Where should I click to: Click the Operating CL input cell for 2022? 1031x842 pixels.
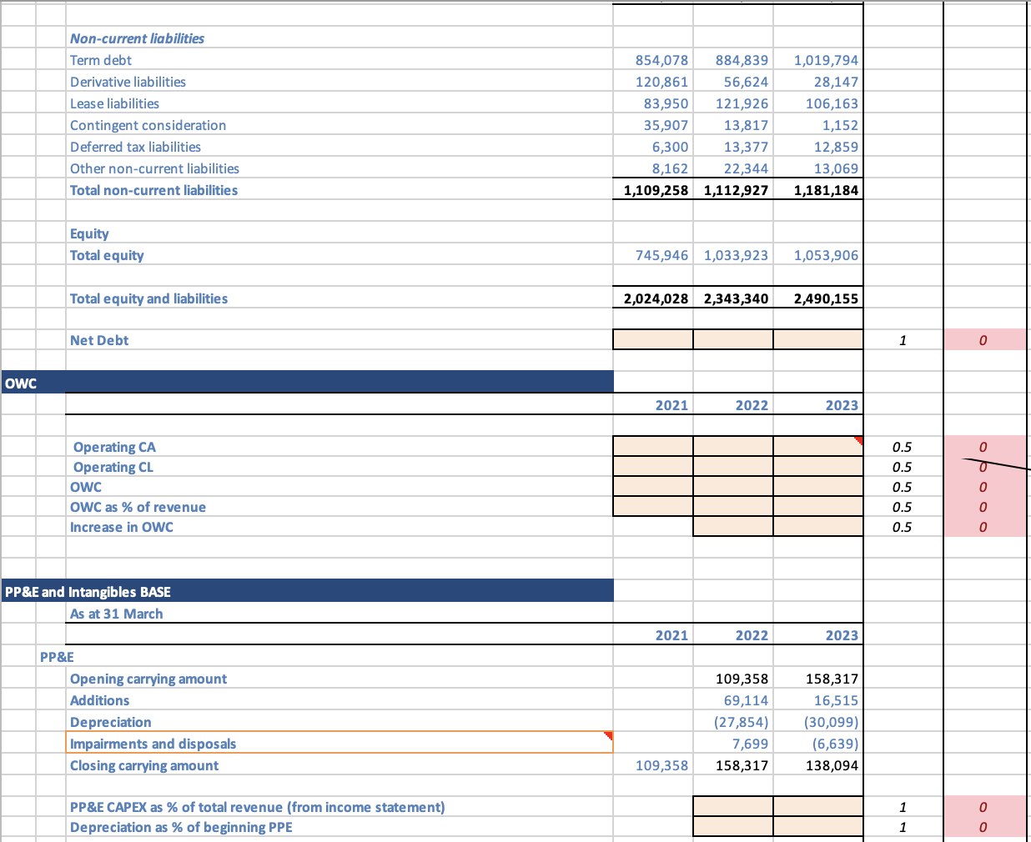[733, 467]
